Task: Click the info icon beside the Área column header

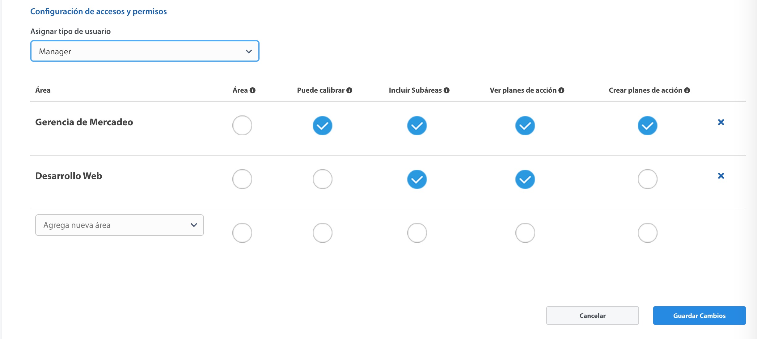Action: coord(252,90)
